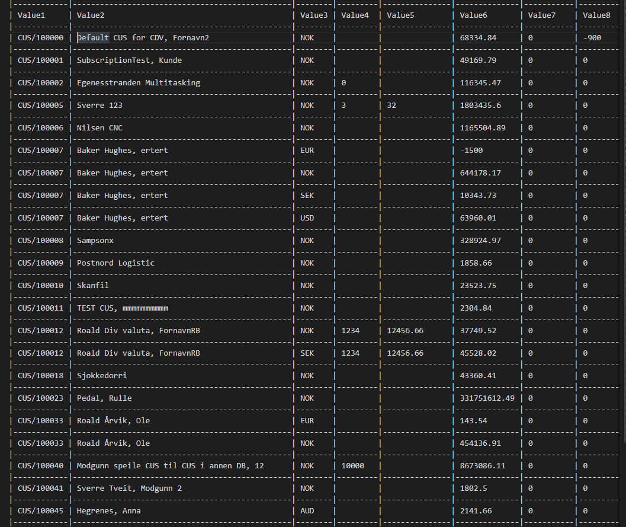This screenshot has height=527, width=626.
Task: Click the Value2 column header
Action: 90,15
